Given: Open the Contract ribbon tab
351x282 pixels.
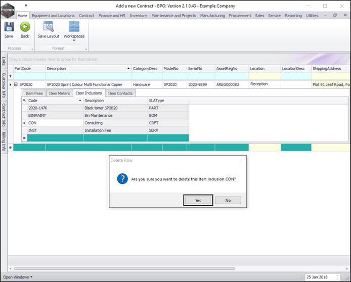Looking at the screenshot, I should pyautogui.click(x=86, y=16).
